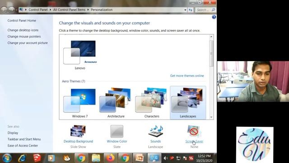Open Change mouse pointers link

(24, 36)
